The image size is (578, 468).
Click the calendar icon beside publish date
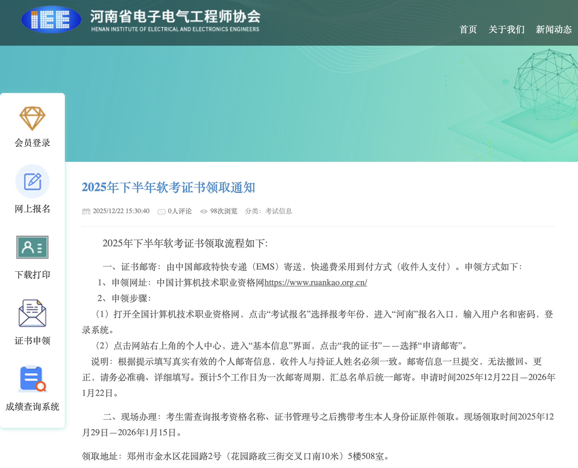point(86,211)
